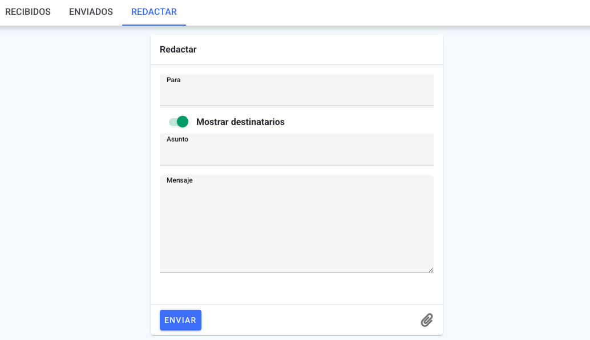Click the empty page background outside the card
Image resolution: width=590 pixels, height=340 pixels.
click(x=75, y=180)
